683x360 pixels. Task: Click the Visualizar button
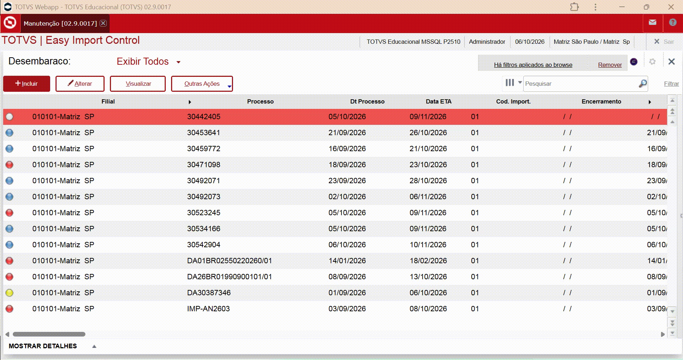point(138,84)
